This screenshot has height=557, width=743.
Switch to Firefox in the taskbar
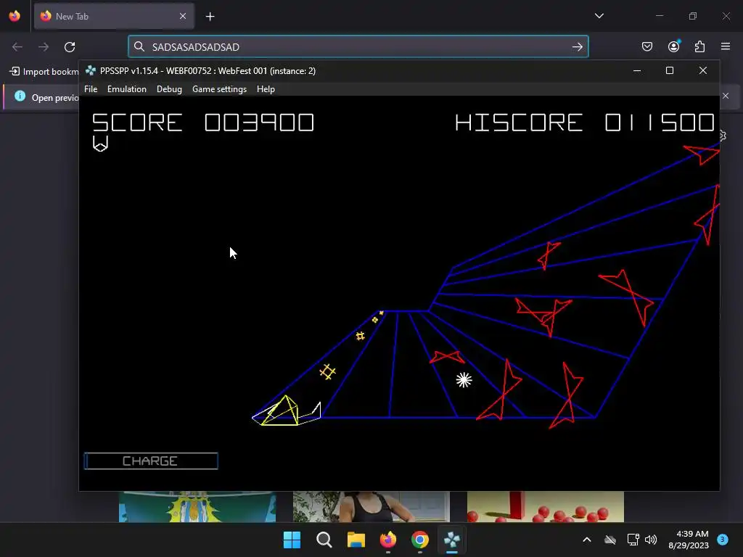388,540
